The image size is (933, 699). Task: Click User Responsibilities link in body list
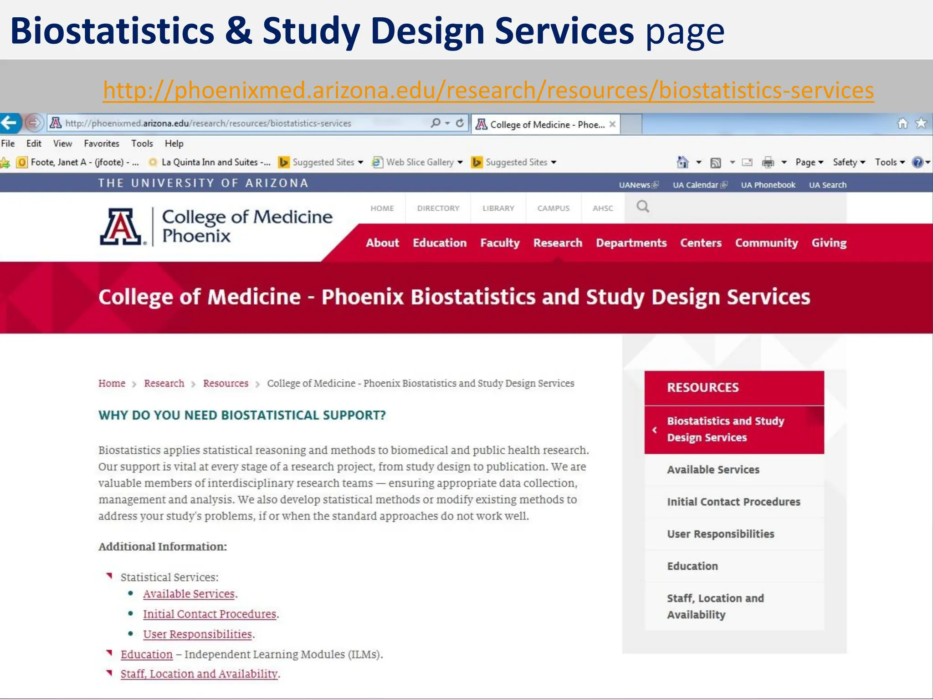pos(197,634)
